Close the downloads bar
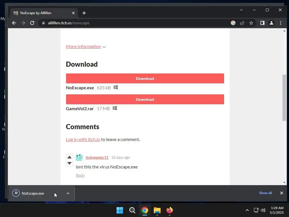Screen dimensions: 289x217 [282, 193]
